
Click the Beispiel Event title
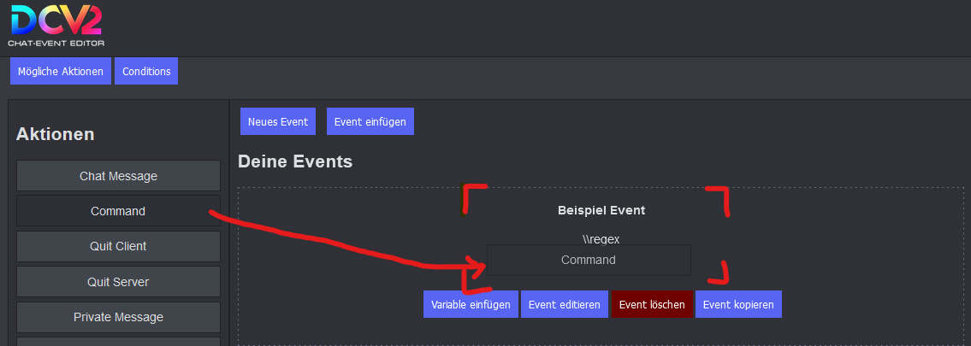coord(601,209)
